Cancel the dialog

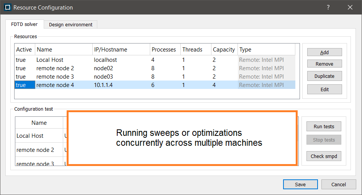coord(338,184)
